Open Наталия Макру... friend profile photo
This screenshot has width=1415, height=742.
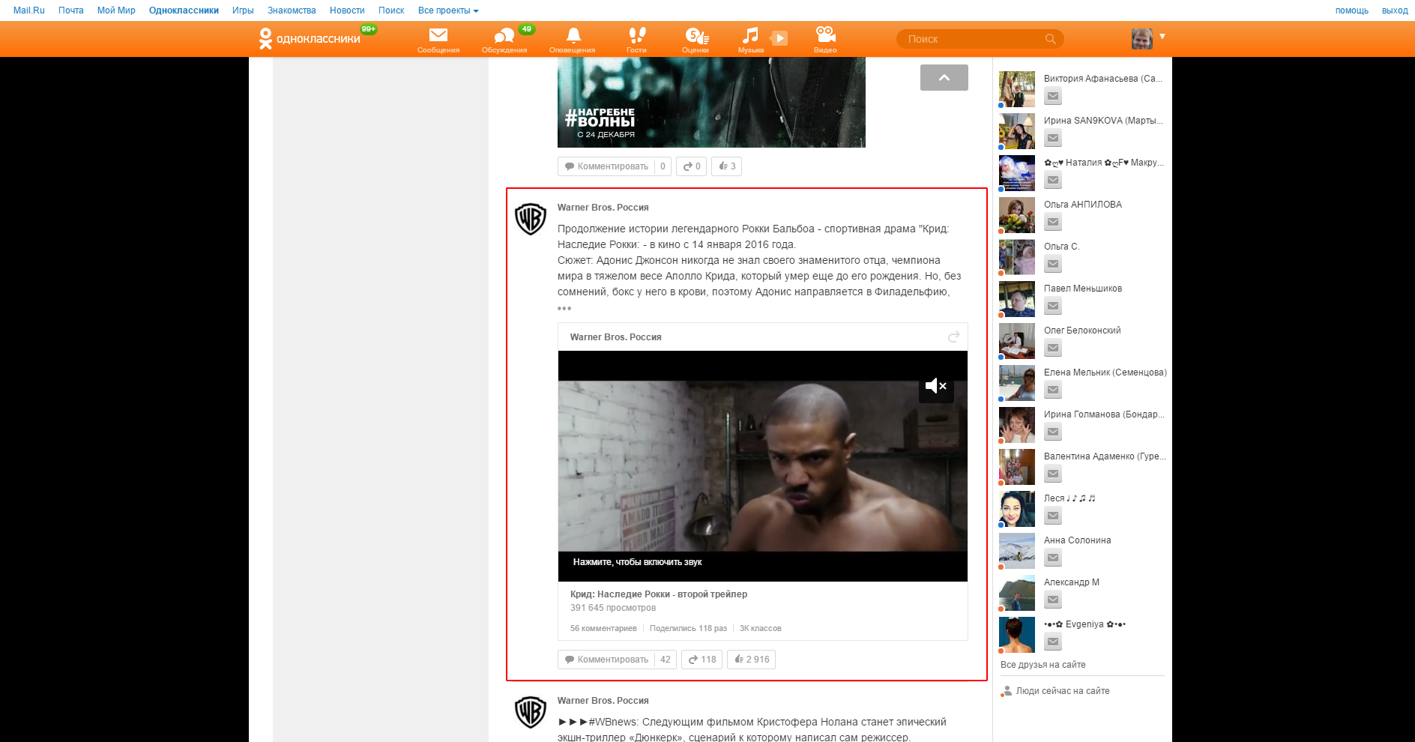point(1017,173)
